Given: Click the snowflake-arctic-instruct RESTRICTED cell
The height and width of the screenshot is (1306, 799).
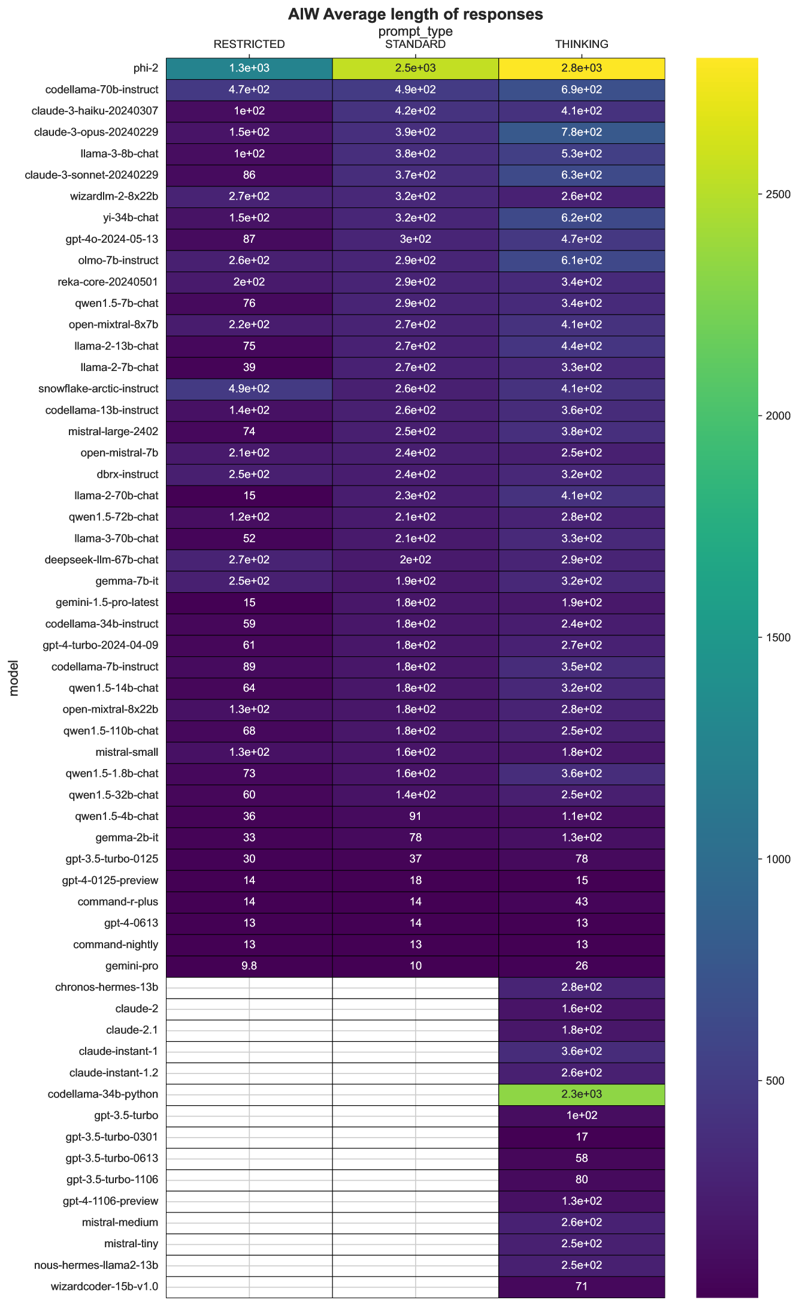Looking at the screenshot, I should coord(249,389).
